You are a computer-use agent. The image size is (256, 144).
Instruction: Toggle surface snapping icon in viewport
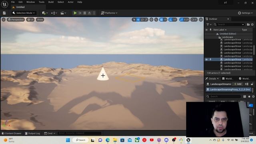(156, 20)
